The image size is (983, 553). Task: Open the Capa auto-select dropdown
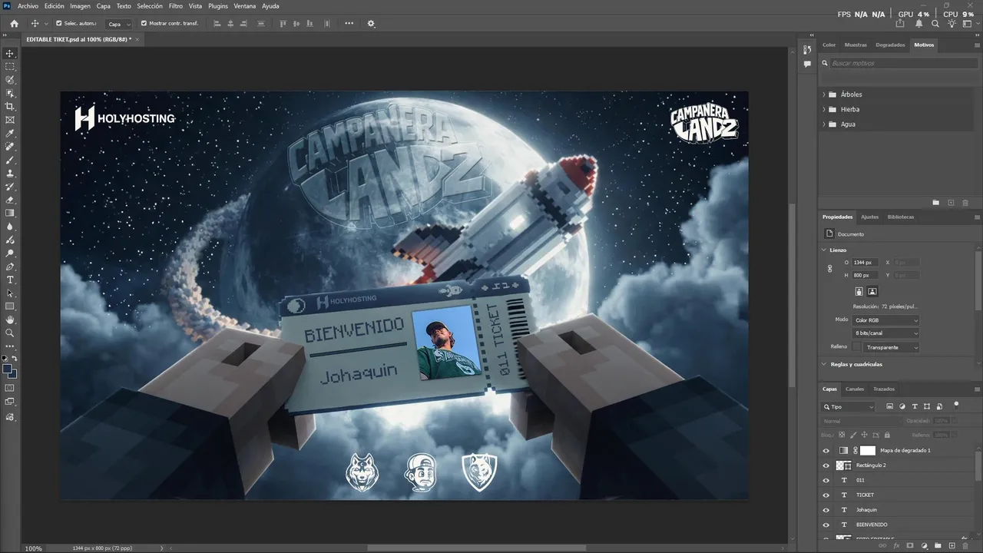119,24
